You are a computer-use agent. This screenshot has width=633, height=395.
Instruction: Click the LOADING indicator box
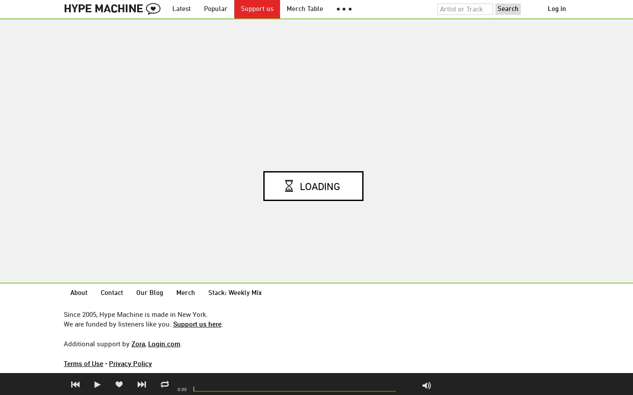pyautogui.click(x=313, y=186)
